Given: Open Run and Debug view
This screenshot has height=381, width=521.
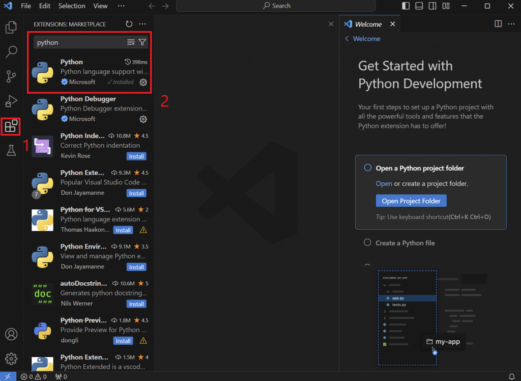Looking at the screenshot, I should coord(11,101).
